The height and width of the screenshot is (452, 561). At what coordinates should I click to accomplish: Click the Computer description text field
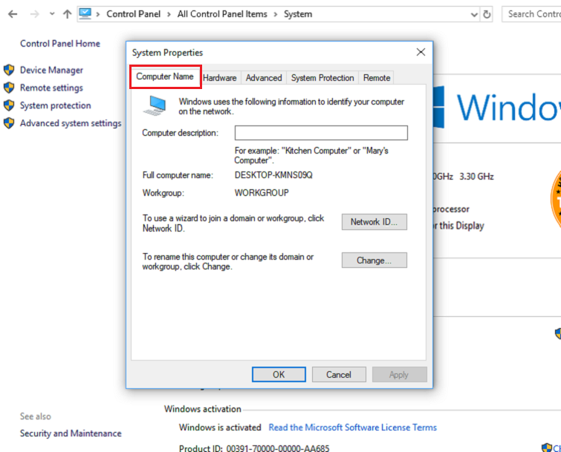(321, 133)
